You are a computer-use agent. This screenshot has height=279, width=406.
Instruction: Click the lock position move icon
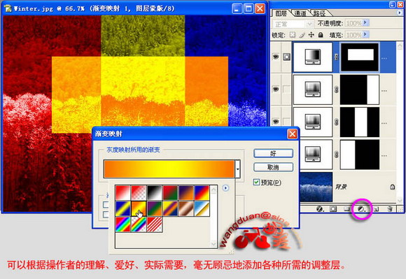point(311,35)
